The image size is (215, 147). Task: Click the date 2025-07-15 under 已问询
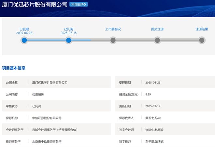[x=68, y=33]
